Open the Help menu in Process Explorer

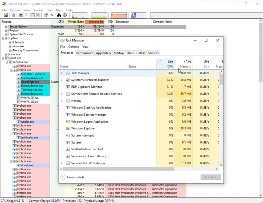point(69,10)
